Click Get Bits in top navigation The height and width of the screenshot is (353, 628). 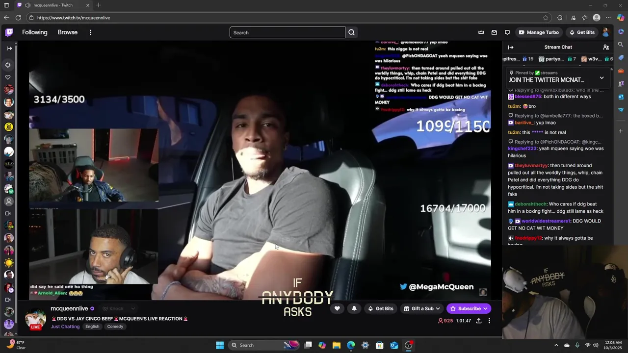click(582, 32)
